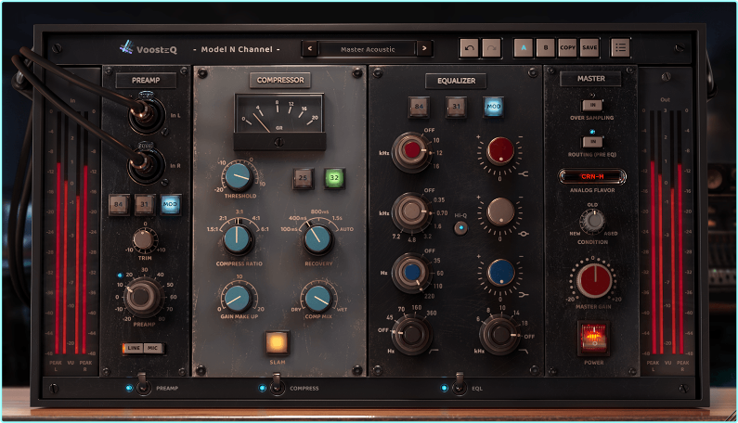Click the CONDITION knob
The image size is (738, 423).
[592, 220]
